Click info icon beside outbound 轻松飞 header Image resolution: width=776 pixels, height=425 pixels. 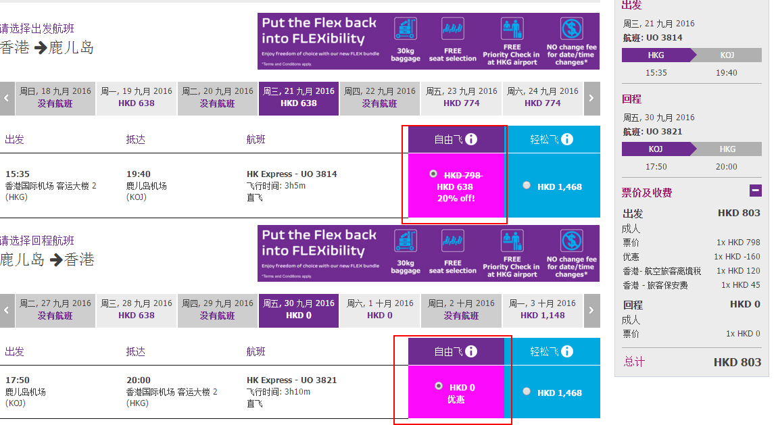point(567,139)
